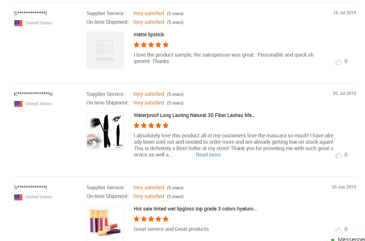Click star rating of matte lipstick review

click(151, 45)
